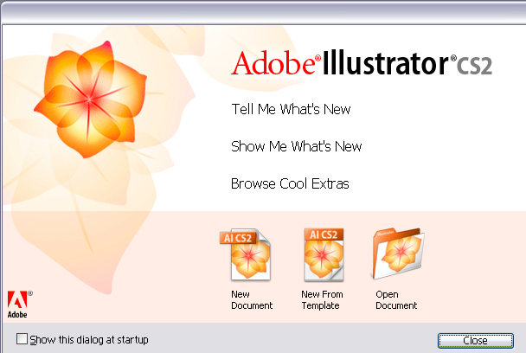Click the New From Template icon

coord(324,254)
